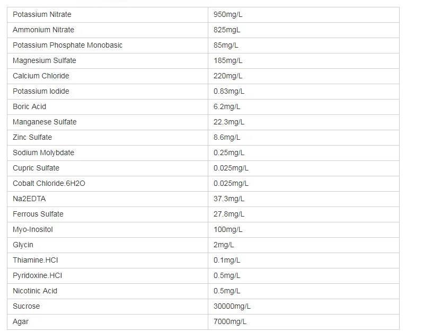
Task: Click the Cupric Sulfate label
Action: [x=36, y=168]
